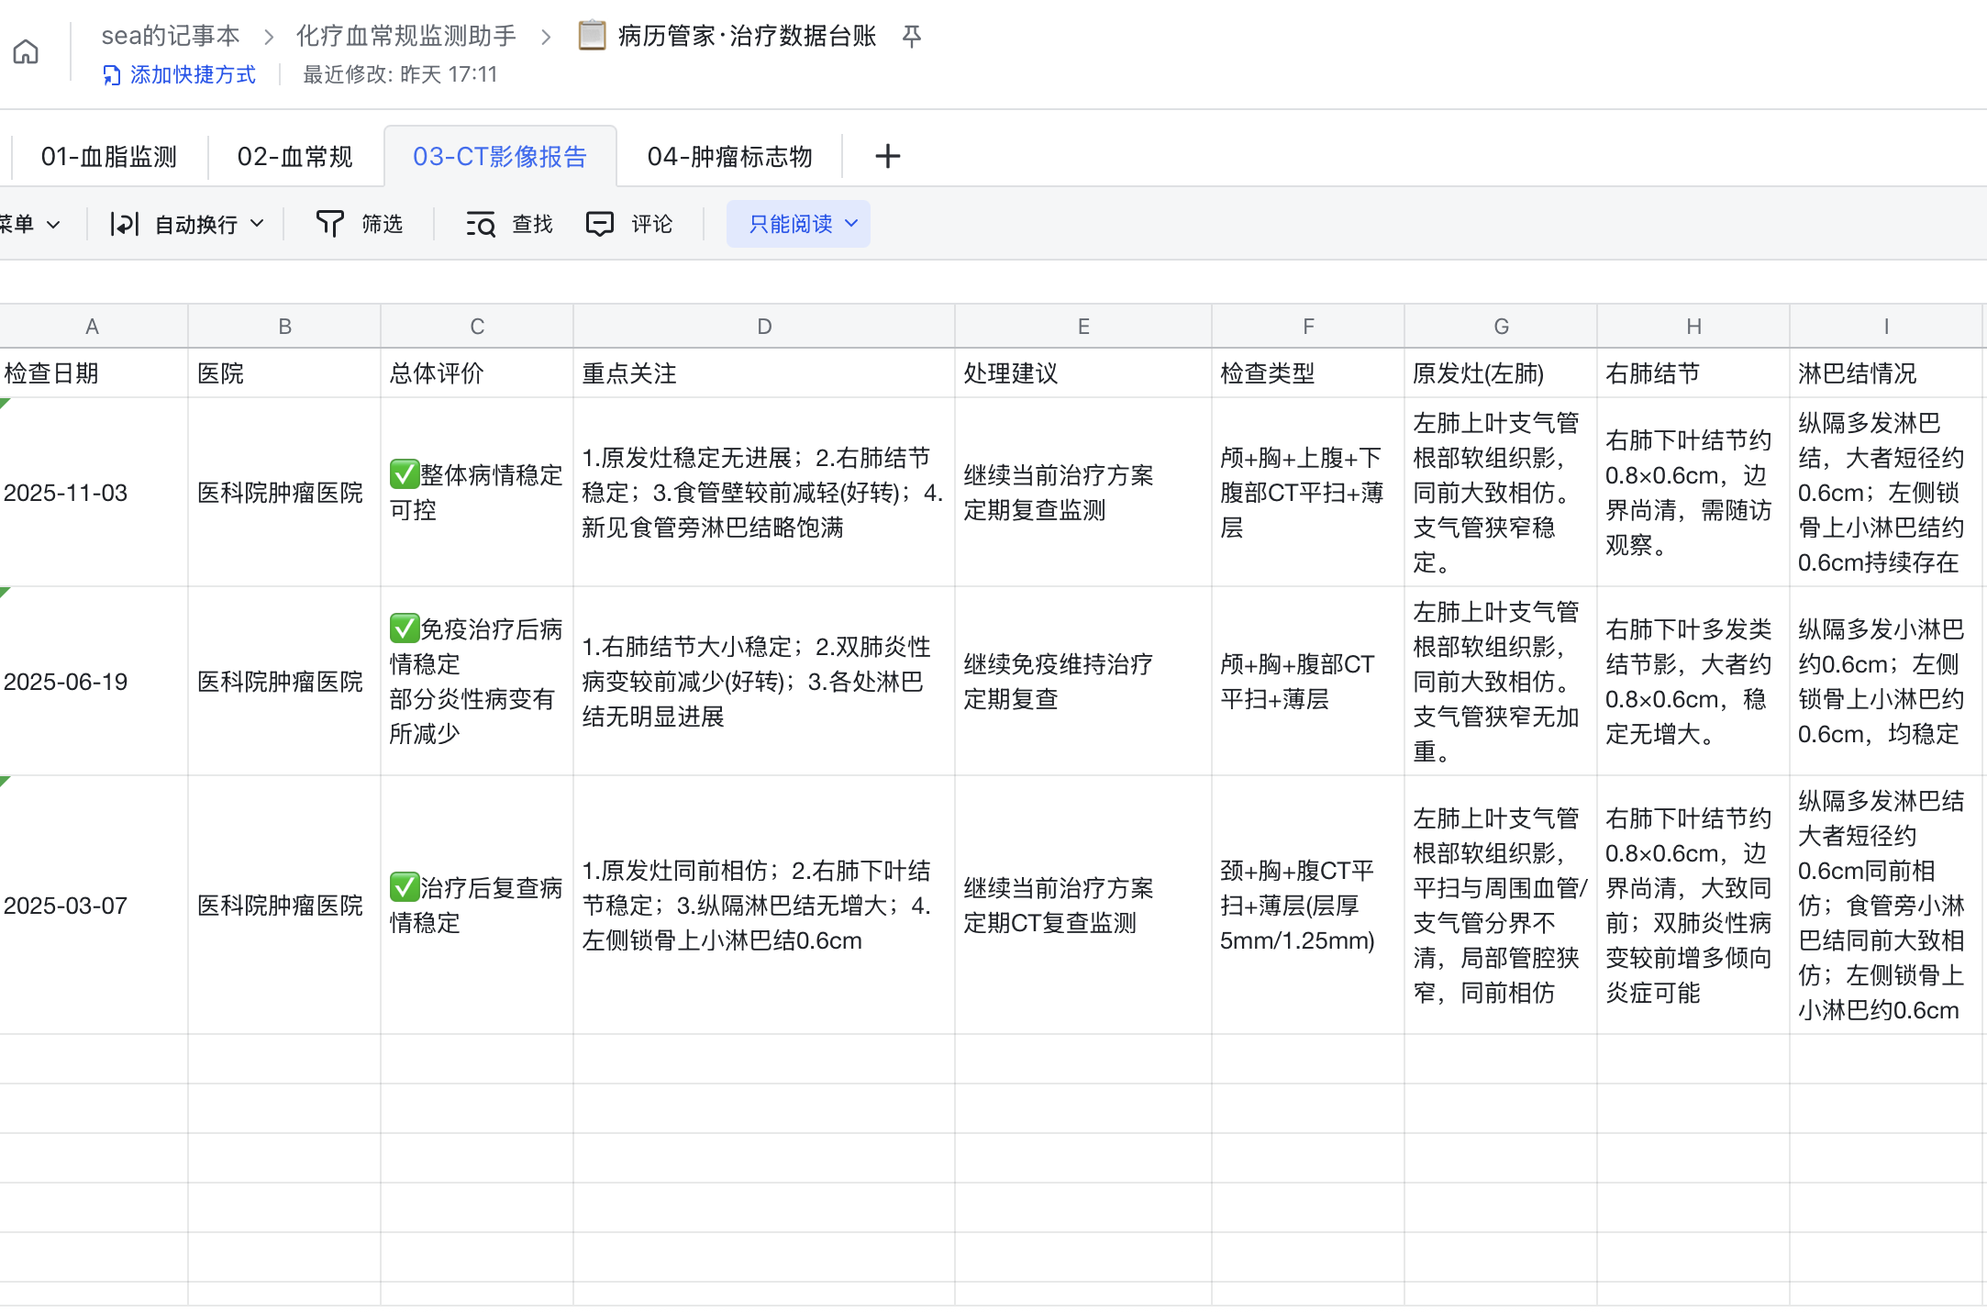Select the 淋巴结情况 header cell
The image size is (1987, 1312).
point(1888,373)
